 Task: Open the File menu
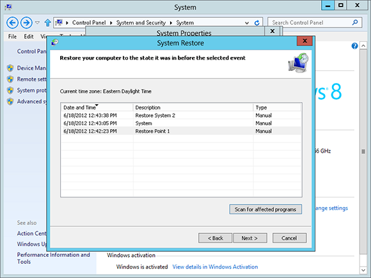pos(12,36)
